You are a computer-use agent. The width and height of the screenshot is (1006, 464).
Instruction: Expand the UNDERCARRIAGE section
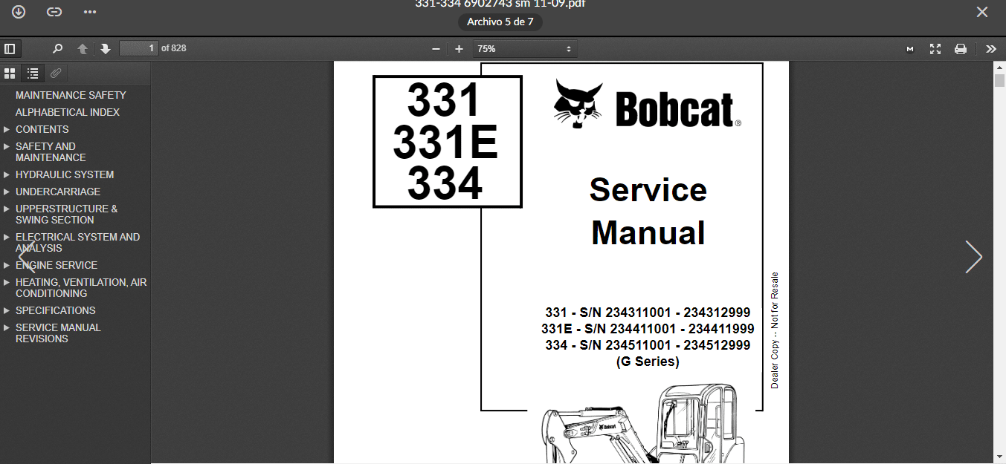(7, 192)
